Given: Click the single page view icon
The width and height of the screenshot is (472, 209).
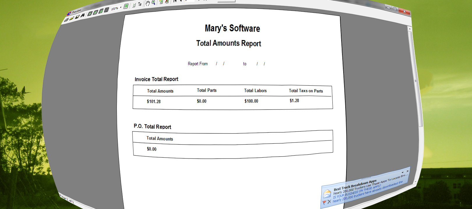Looking at the screenshot, I should (90, 13).
